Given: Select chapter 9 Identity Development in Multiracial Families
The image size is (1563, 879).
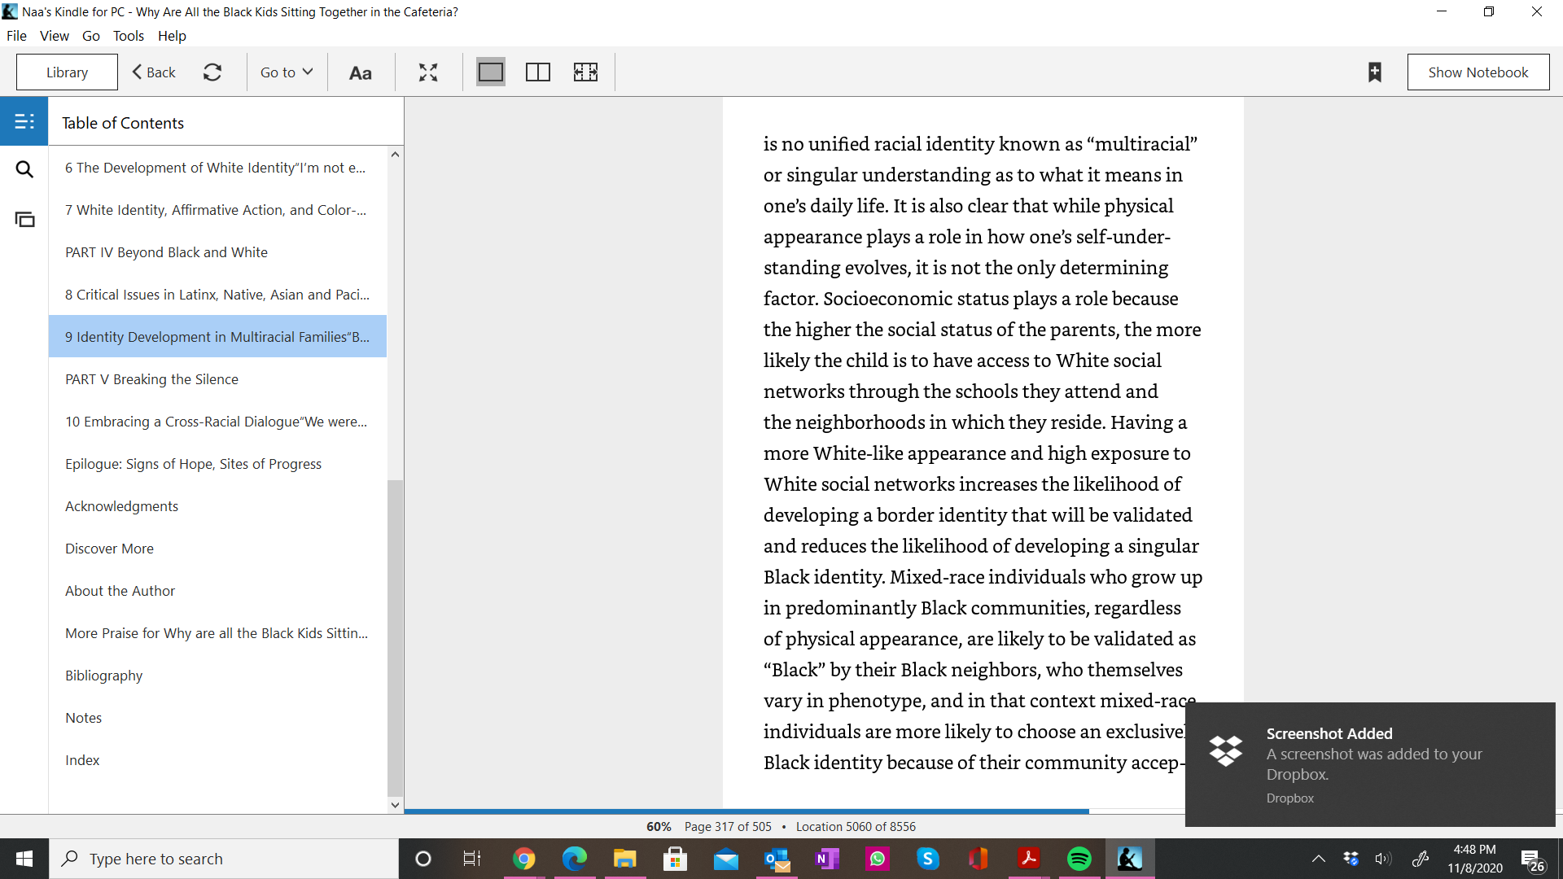Looking at the screenshot, I should click(217, 337).
